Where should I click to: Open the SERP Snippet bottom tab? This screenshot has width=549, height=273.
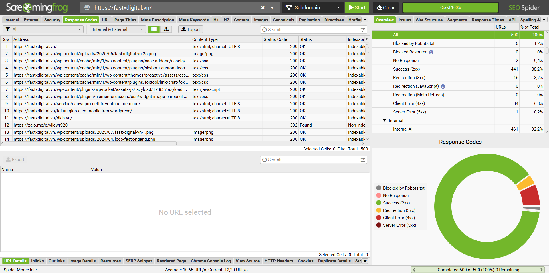(x=139, y=261)
